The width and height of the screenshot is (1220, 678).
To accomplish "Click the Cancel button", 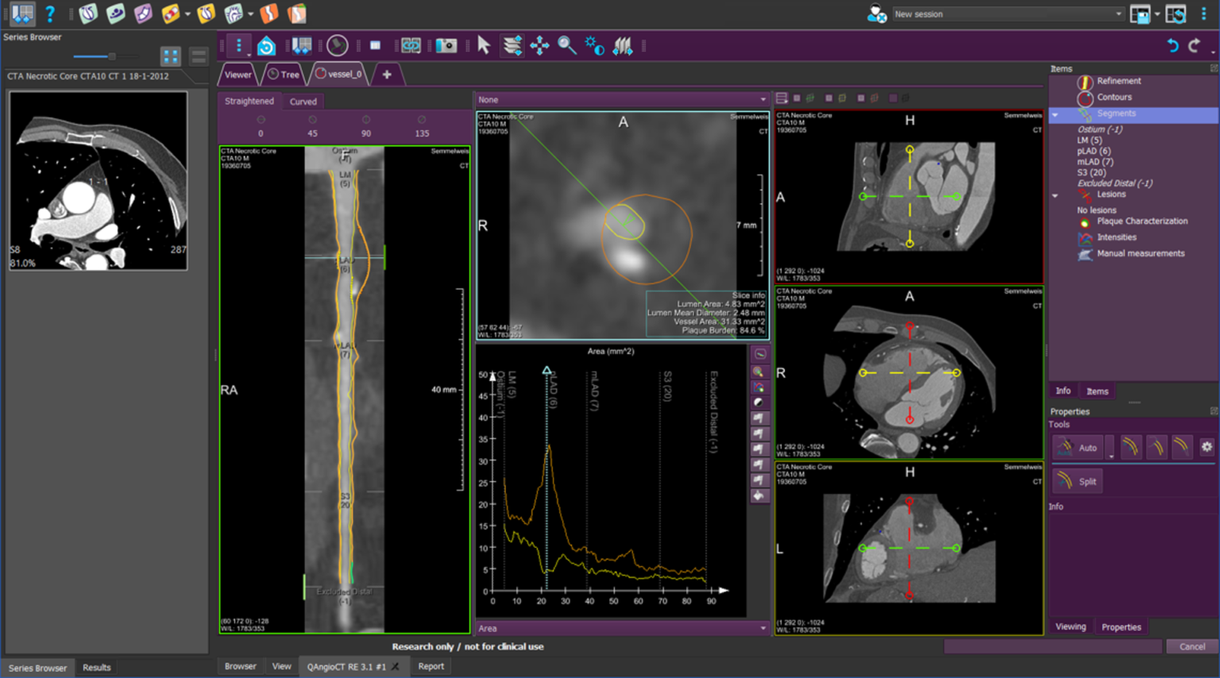I will tap(1191, 646).
